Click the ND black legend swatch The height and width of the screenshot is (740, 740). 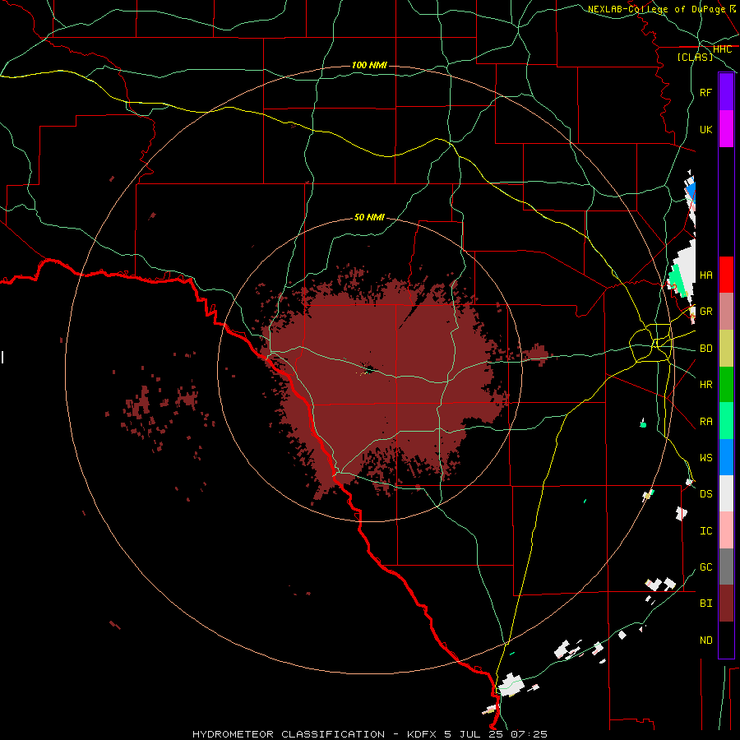[x=726, y=640]
